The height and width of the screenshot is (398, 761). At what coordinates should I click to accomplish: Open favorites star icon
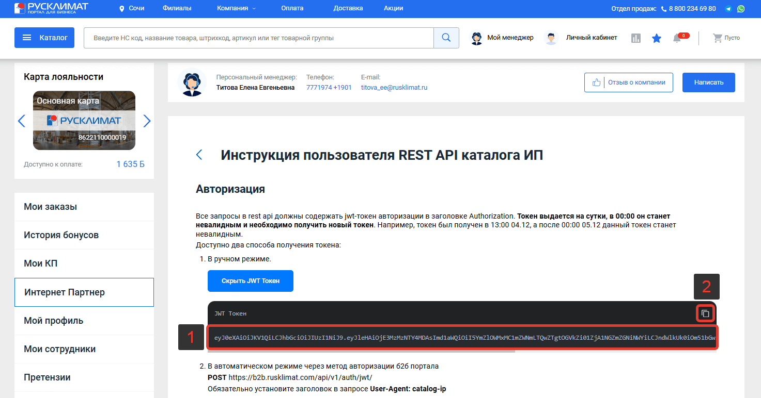click(x=657, y=38)
